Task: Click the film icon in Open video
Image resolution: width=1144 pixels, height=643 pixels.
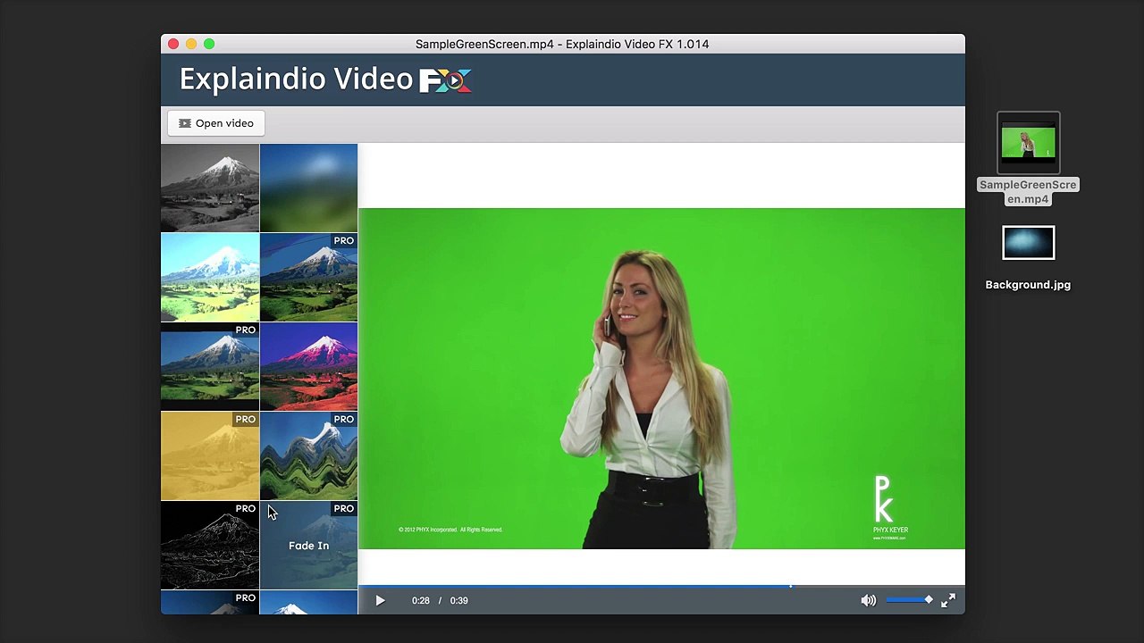Action: [x=185, y=123]
